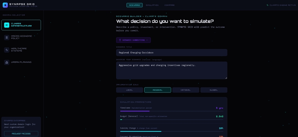Image resolution: width=298 pixels, height=137 pixels.
Task: Click the Healthcare Systems pulse icon
Action: tap(7, 50)
